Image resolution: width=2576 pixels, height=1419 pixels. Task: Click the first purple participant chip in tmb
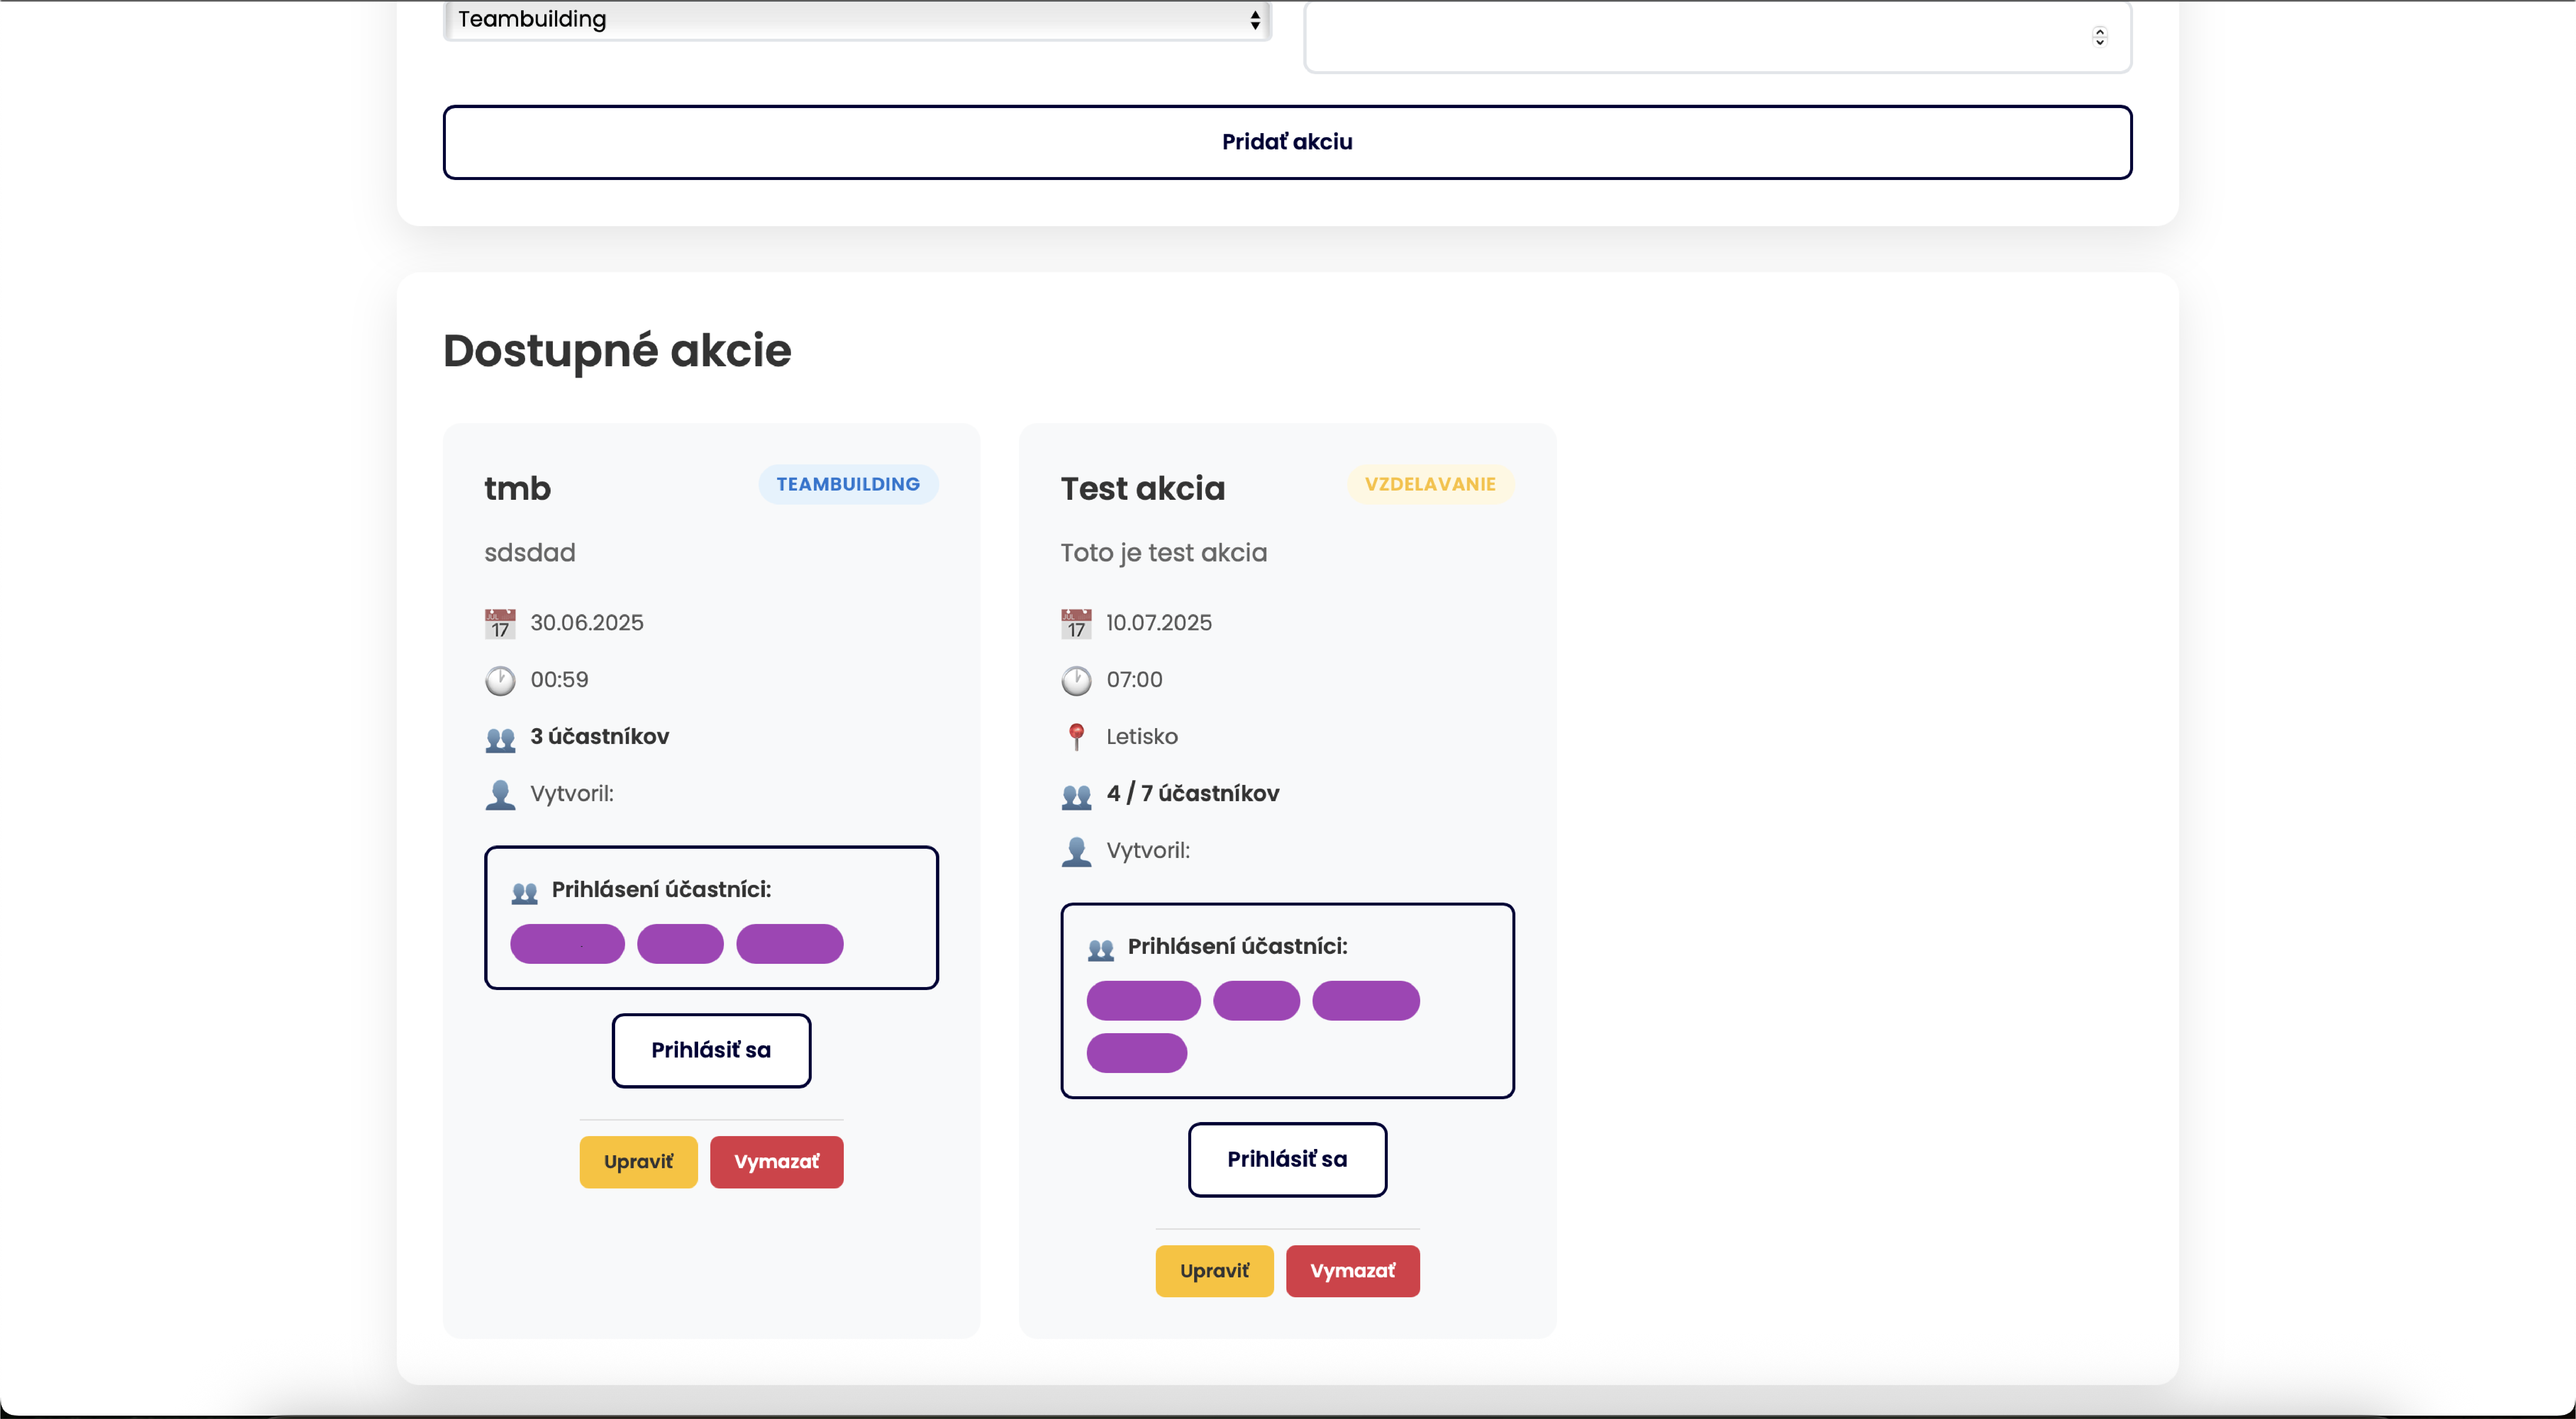point(567,944)
